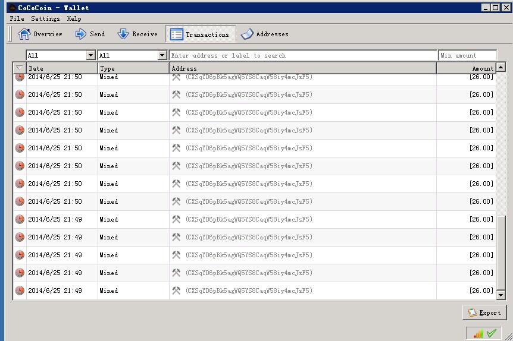The height and width of the screenshot is (341, 513).
Task: Select the Transactions toolbar button
Action: [200, 34]
